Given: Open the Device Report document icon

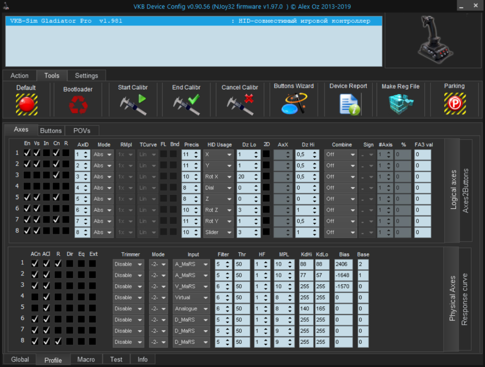Looking at the screenshot, I should [x=349, y=104].
